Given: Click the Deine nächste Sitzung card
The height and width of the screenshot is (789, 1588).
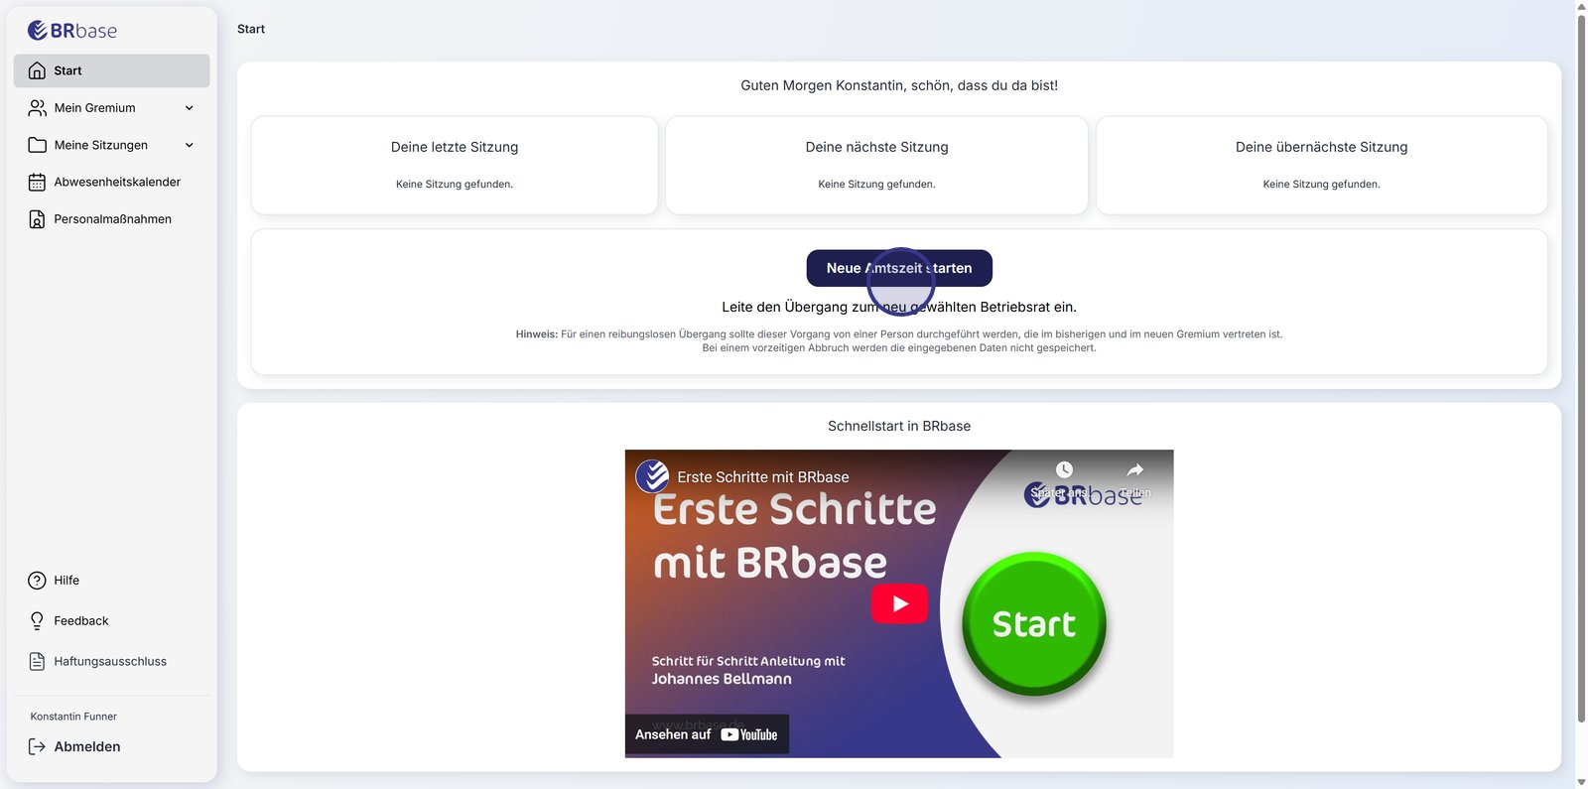Looking at the screenshot, I should coord(876,165).
